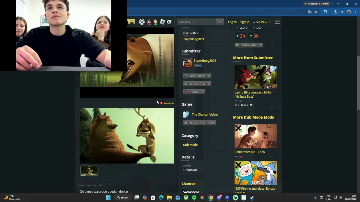Open Chrome media controls icon
This screenshot has height=202, width=360.
click(x=342, y=12)
